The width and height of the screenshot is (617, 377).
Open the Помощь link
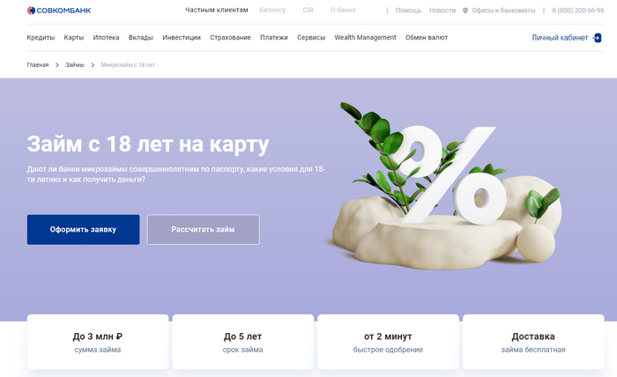408,11
